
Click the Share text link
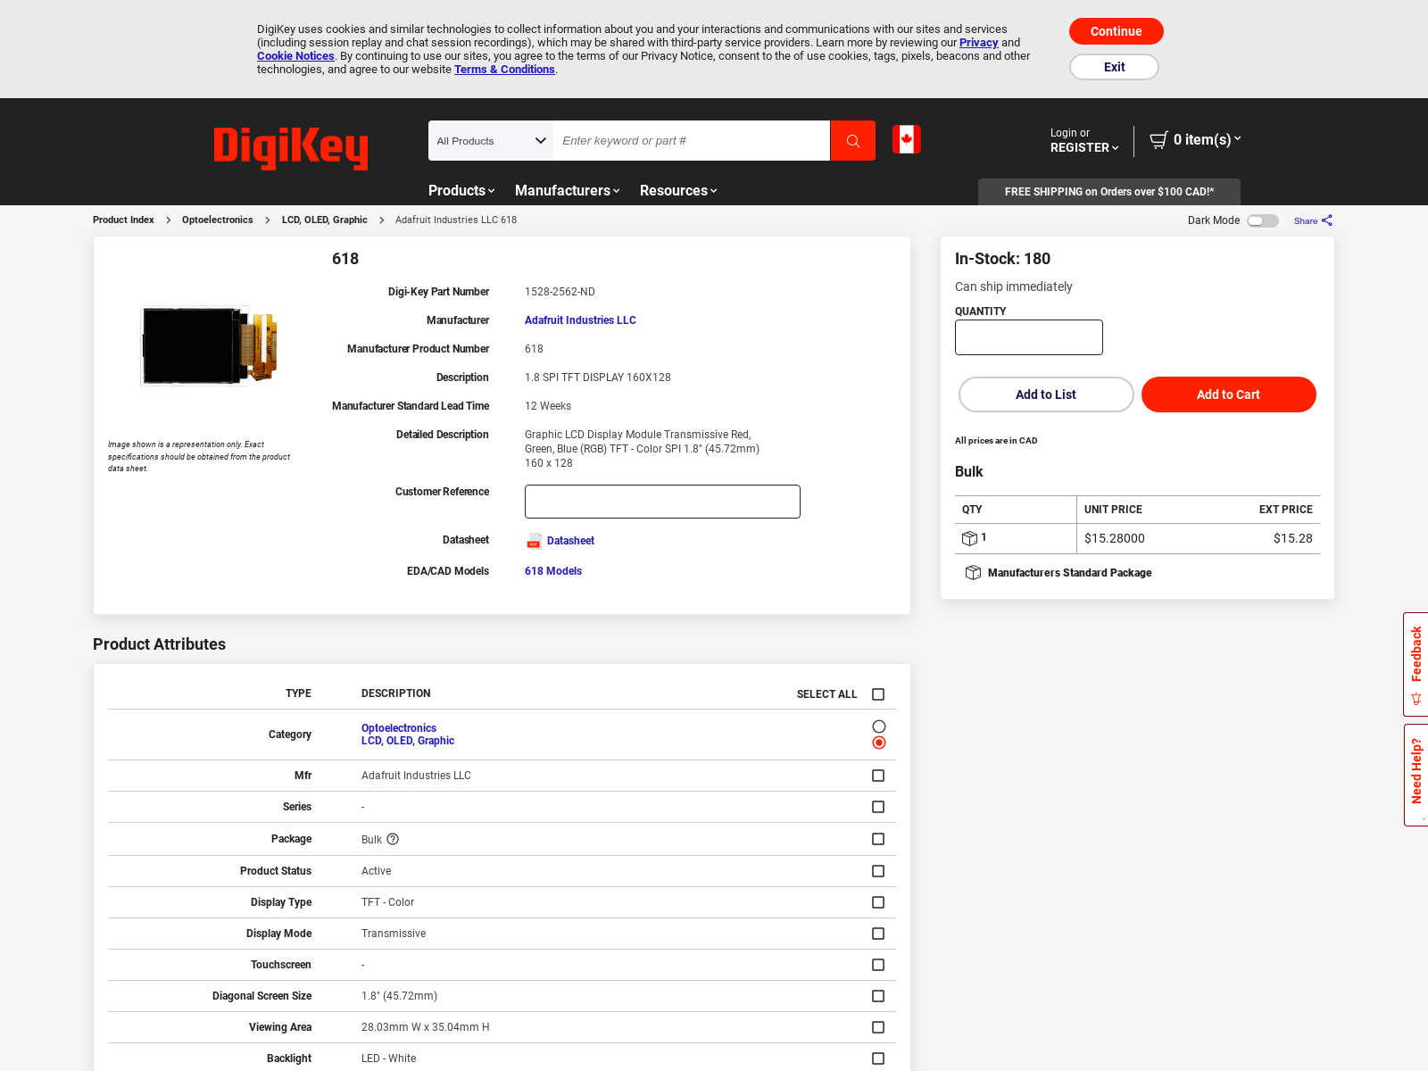1306,220
